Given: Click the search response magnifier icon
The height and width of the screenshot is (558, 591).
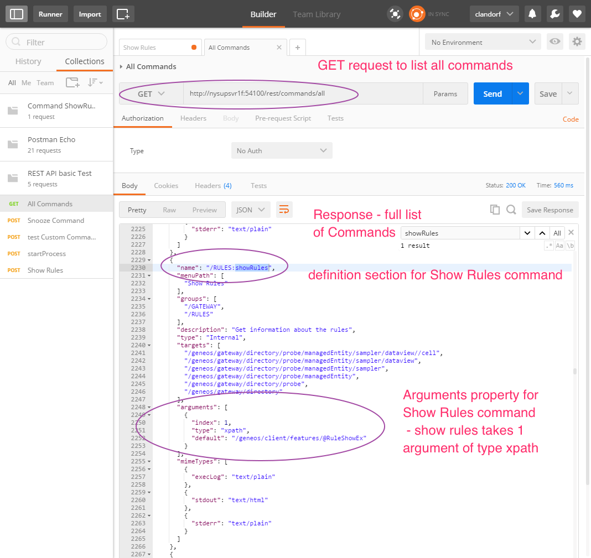Looking at the screenshot, I should point(511,210).
